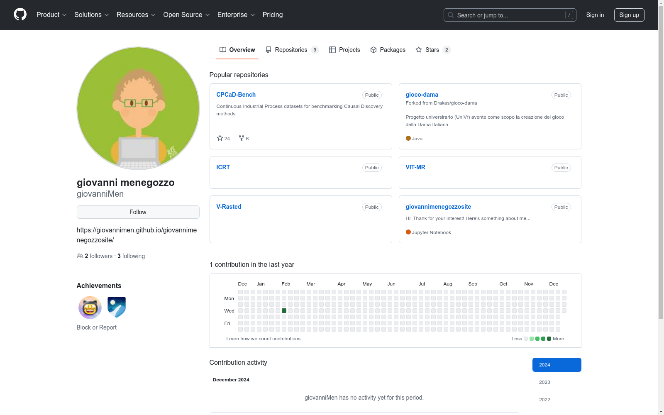Open the Arctic Code Vault achievement badge

[x=117, y=308]
